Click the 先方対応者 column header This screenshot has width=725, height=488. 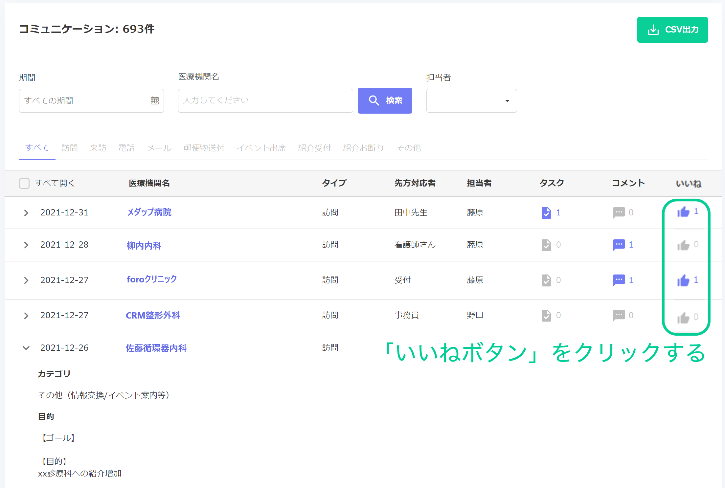415,183
